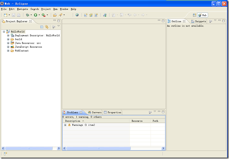Start debugging with the bug icon

(x=27, y=15)
